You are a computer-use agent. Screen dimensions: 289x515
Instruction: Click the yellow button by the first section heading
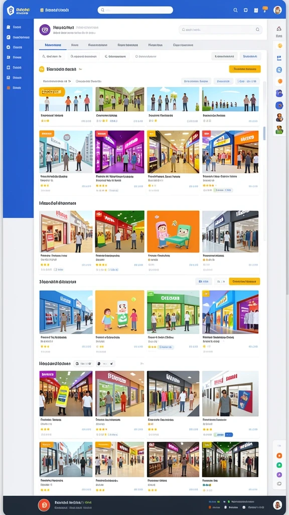coord(245,69)
